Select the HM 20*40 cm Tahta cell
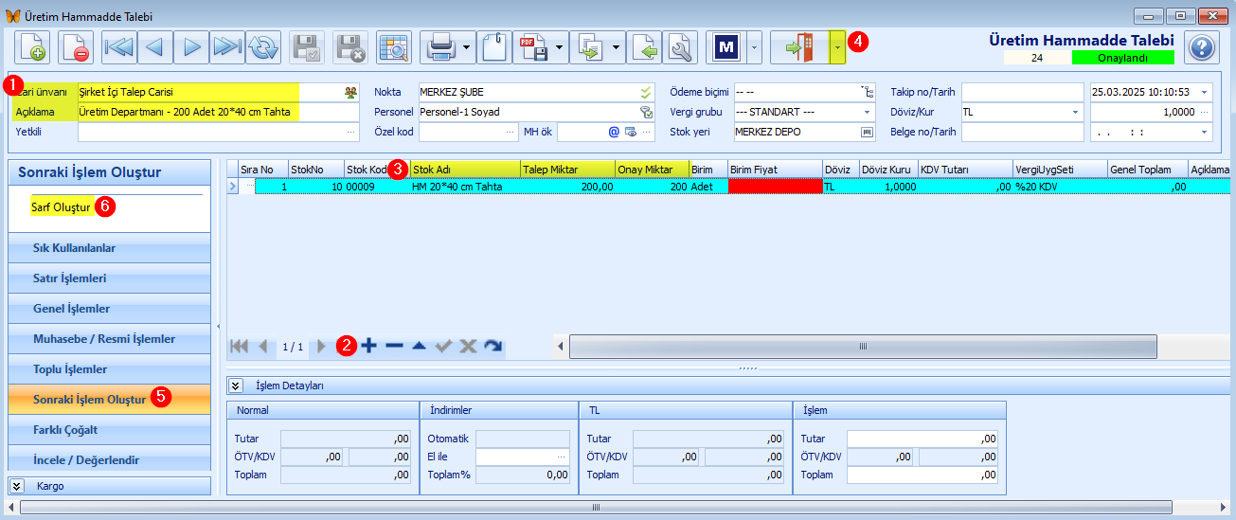 pos(465,187)
